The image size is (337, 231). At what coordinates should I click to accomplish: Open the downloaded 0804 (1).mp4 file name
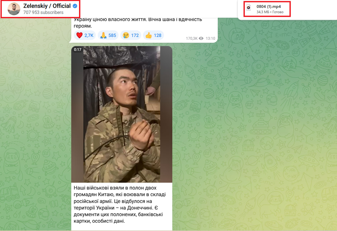[269, 6]
